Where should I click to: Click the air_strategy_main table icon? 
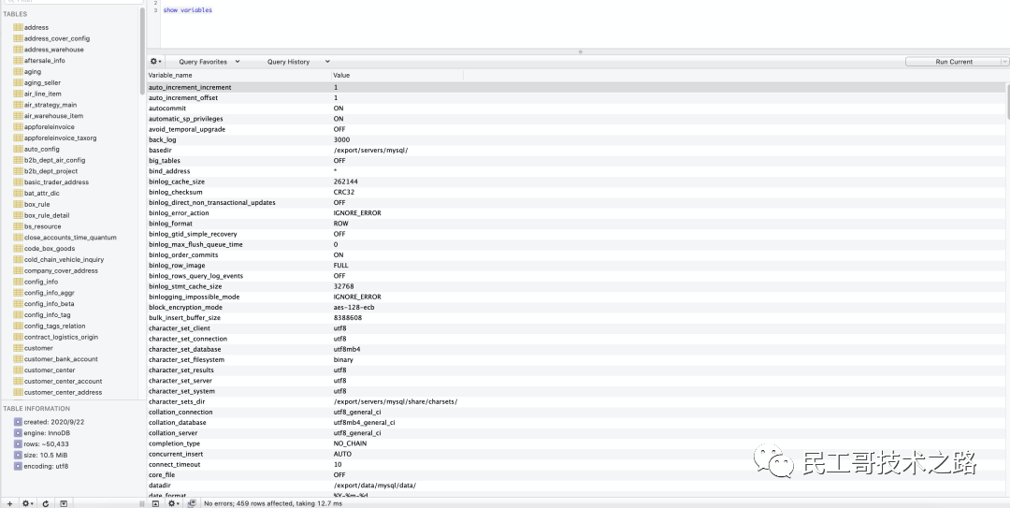[x=18, y=105]
